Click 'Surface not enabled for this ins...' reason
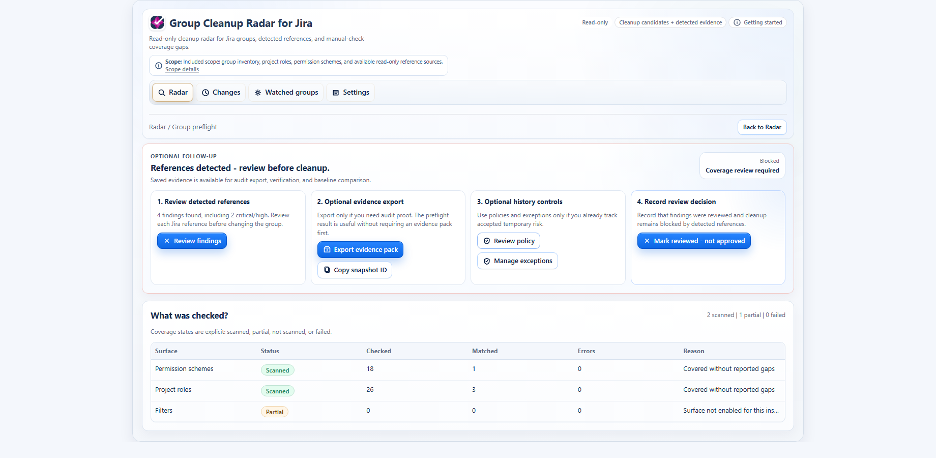The width and height of the screenshot is (936, 458). [x=731, y=411]
